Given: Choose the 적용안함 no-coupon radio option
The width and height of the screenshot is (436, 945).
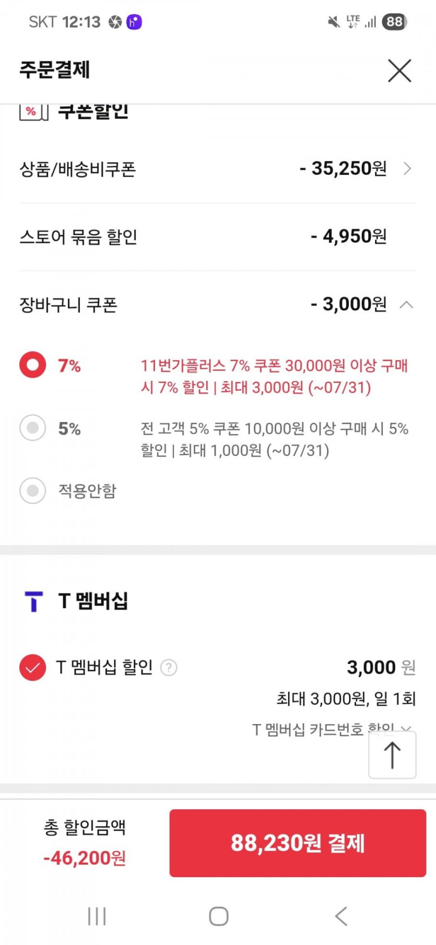Looking at the screenshot, I should click(x=33, y=491).
